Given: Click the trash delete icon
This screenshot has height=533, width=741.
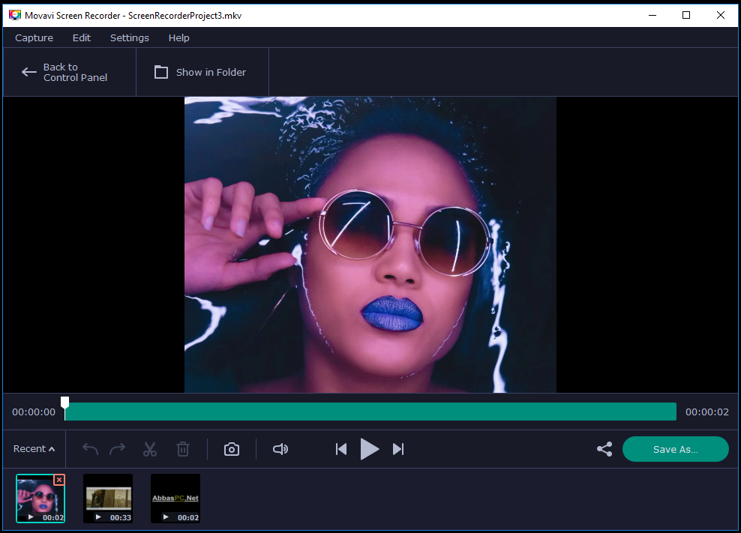Looking at the screenshot, I should coord(183,449).
